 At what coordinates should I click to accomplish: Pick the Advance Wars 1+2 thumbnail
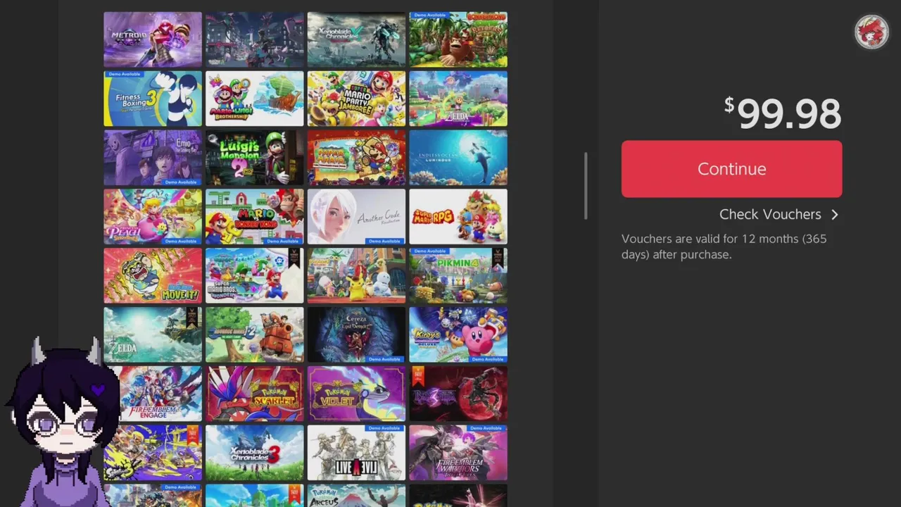pyautogui.click(x=254, y=334)
